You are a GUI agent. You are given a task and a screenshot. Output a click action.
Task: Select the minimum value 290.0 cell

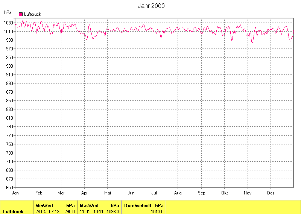tap(70, 211)
